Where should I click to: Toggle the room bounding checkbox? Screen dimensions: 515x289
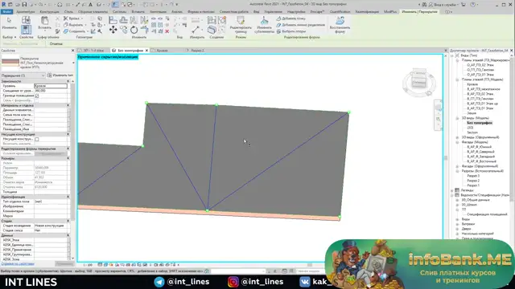tap(37, 96)
